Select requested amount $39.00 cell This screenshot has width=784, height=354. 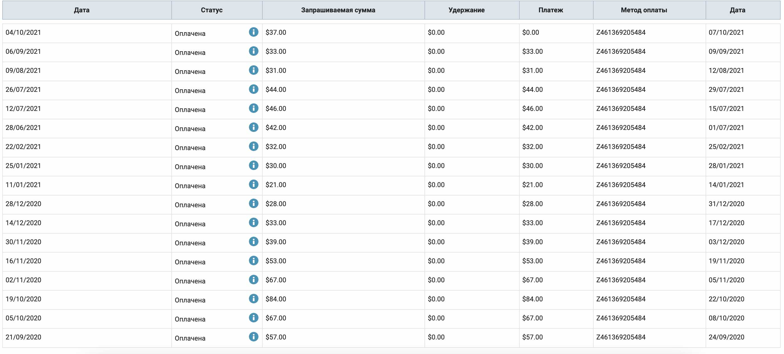coord(344,243)
